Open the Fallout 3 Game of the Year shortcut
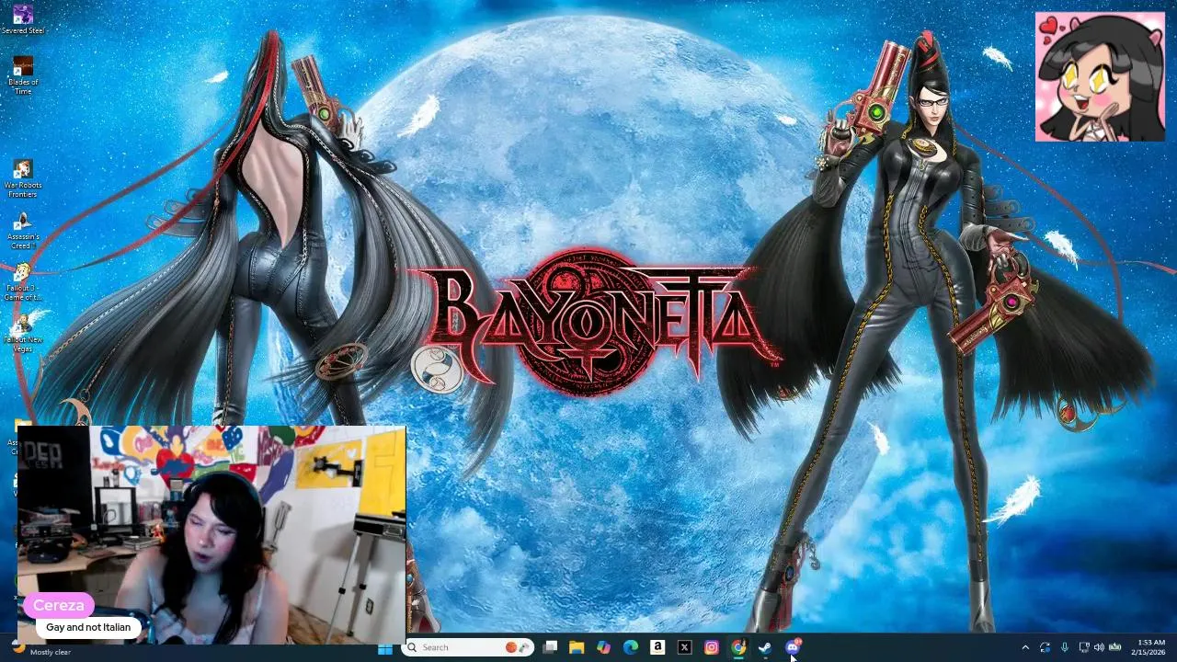Viewport: 1177px width, 662px height. (x=23, y=281)
